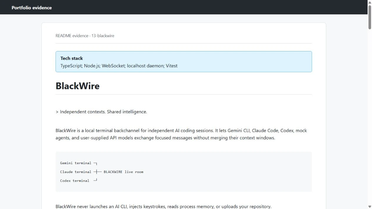This screenshot has width=372, height=209.
Task: Click the 'Tech stack' heading
Action: [71, 58]
